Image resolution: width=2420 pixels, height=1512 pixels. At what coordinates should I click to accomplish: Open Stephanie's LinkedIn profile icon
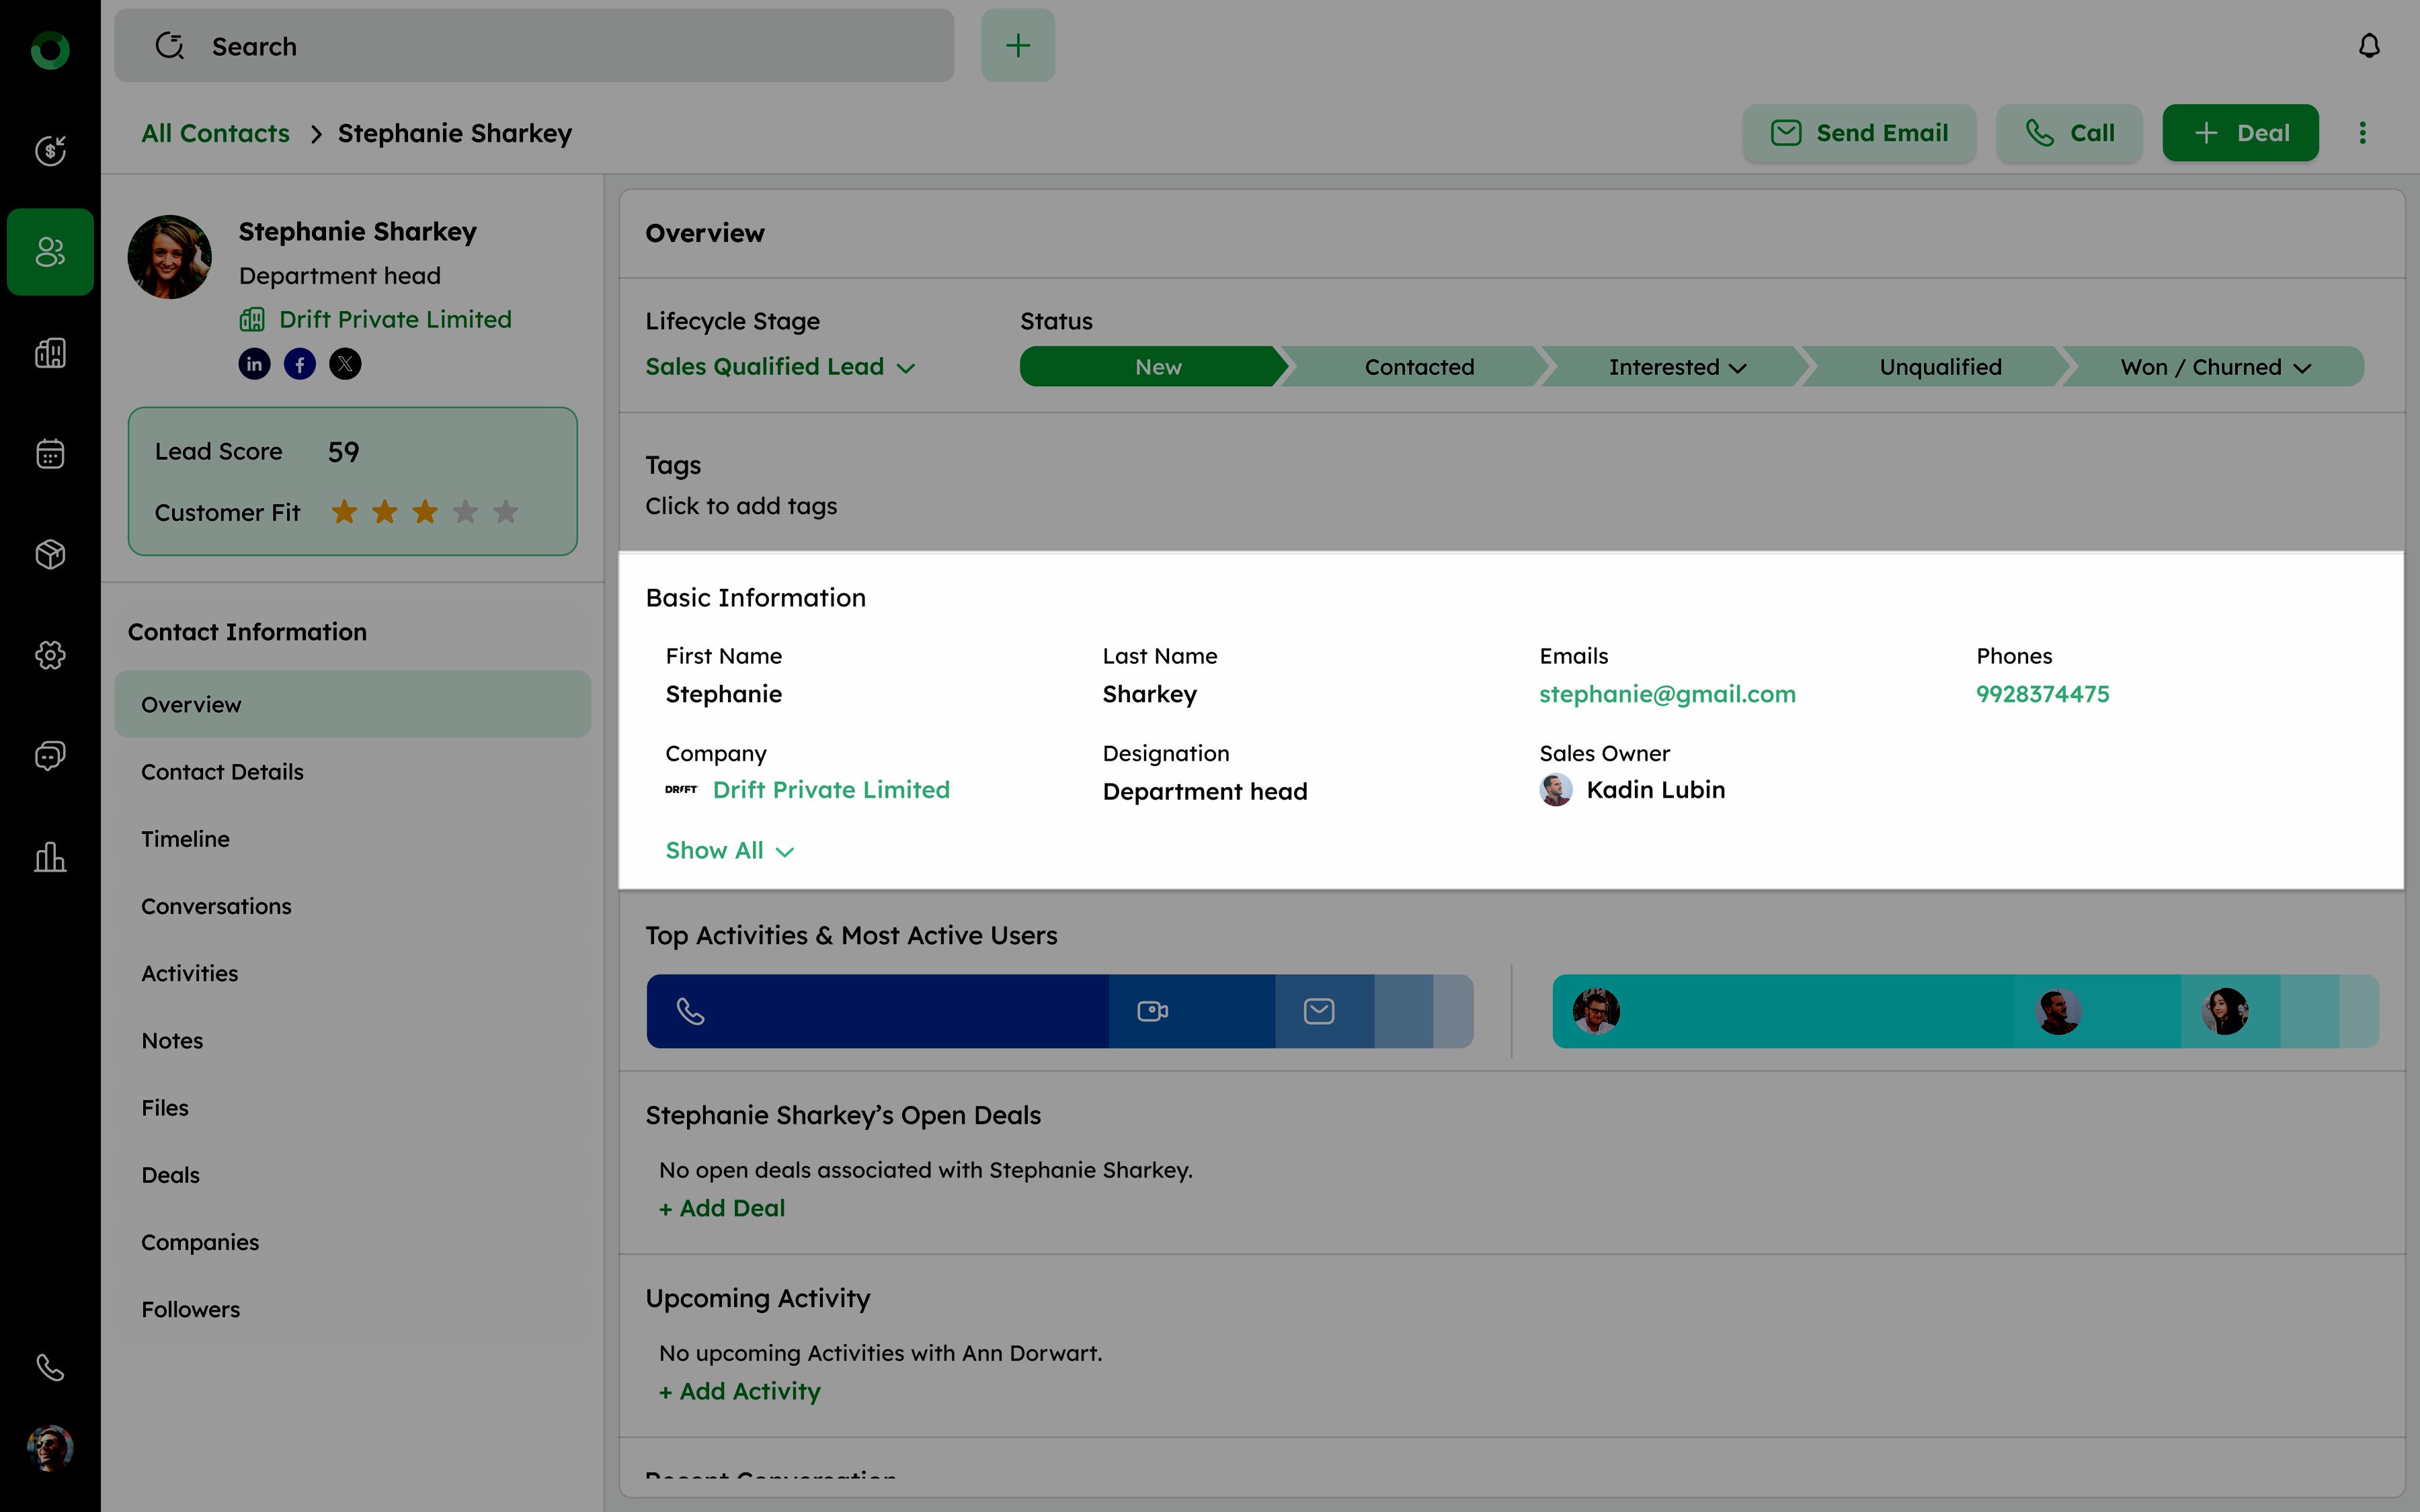(254, 364)
